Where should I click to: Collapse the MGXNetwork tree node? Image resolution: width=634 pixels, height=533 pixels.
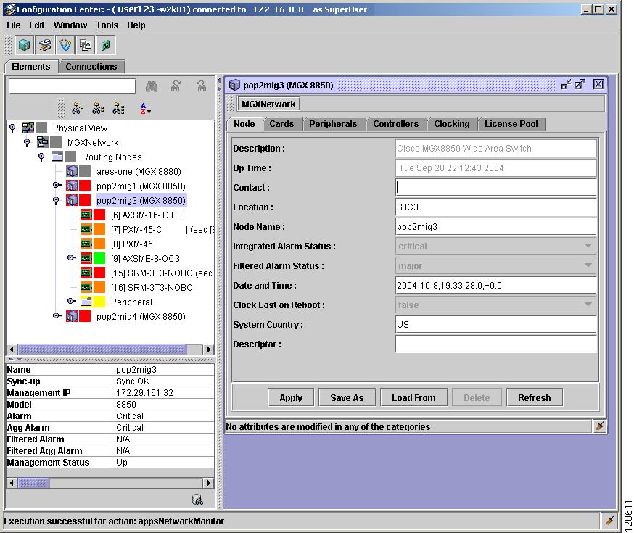27,143
